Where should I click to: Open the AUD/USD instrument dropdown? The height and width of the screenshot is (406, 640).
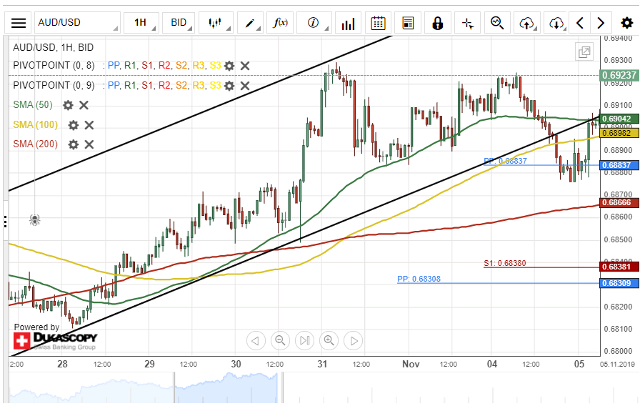(77, 23)
